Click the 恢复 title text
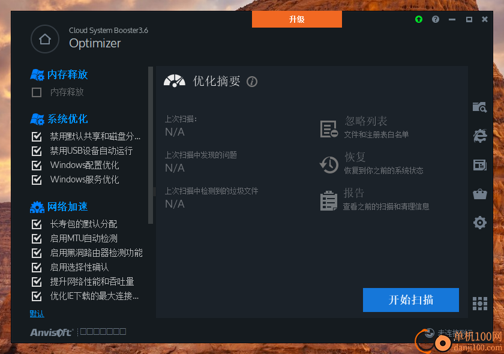Viewport: 504px width, 354px height. [355, 157]
